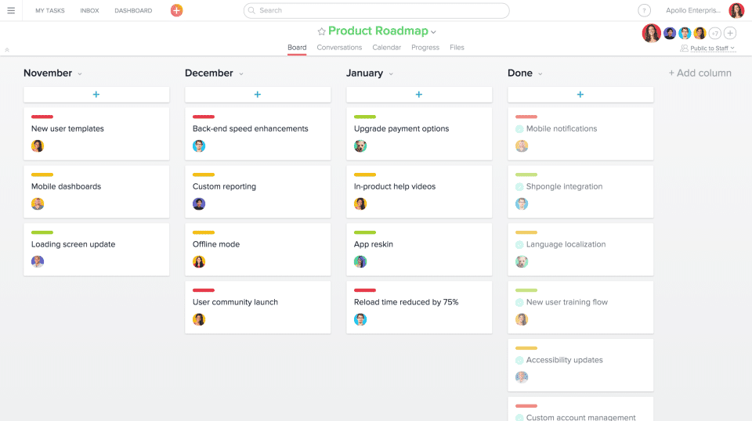This screenshot has height=421, width=752.
Task: Open the hamburger sidebar menu
Action: pyautogui.click(x=11, y=11)
